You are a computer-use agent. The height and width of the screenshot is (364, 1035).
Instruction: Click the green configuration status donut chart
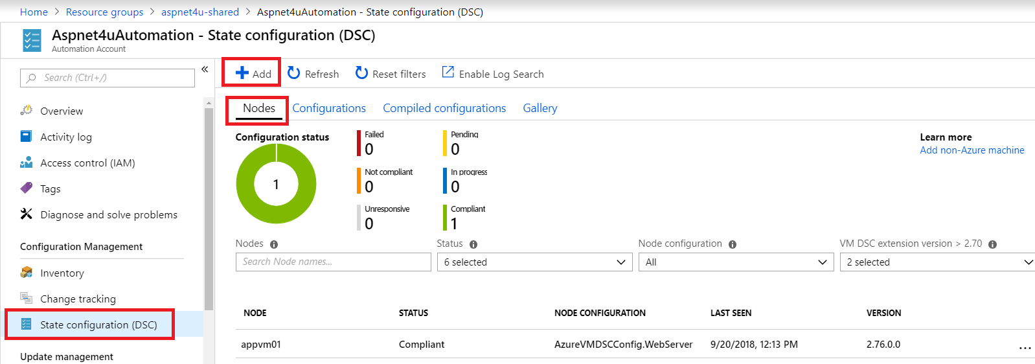276,184
